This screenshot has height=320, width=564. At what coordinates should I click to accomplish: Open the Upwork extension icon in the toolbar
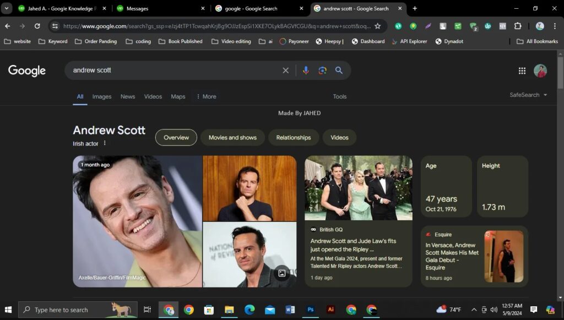pyautogui.click(x=488, y=26)
